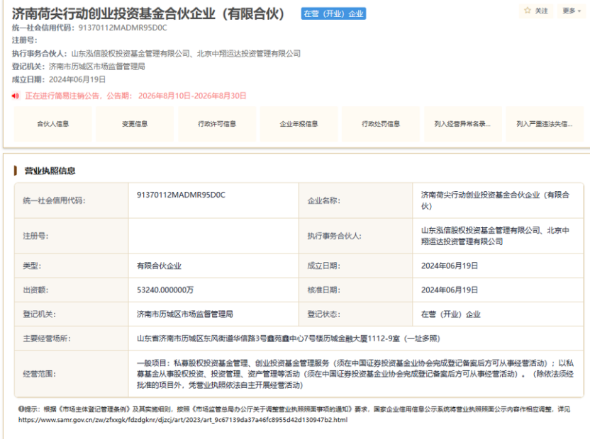Click the 统一社会信用代码 label cell in the table

72,200
